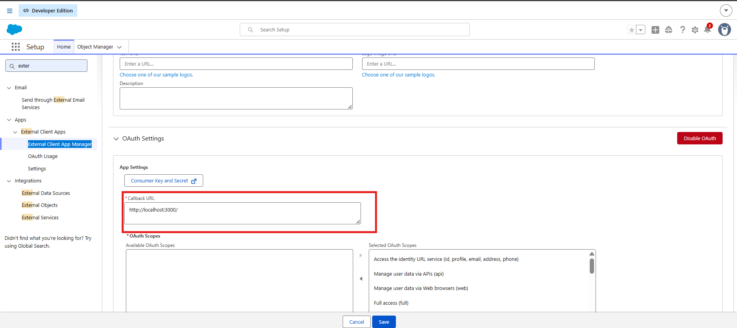Click the Salesforce cloud logo
This screenshot has height=328, width=737.
pyautogui.click(x=14, y=30)
